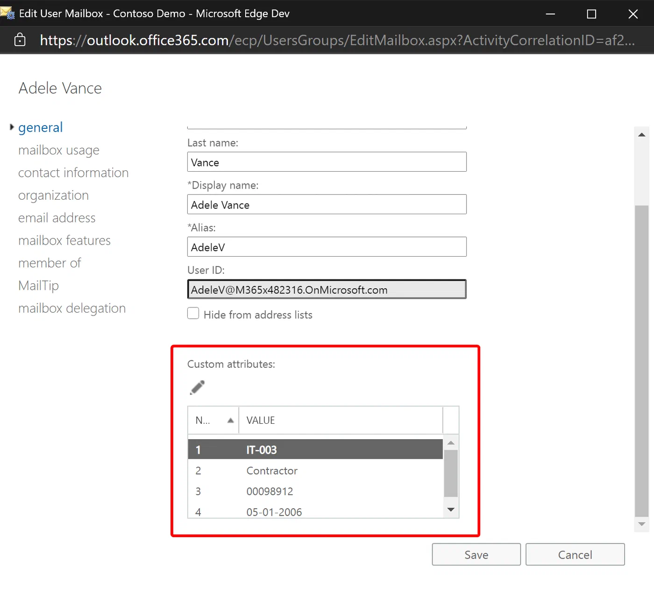
Task: Select custom attribute row 00098912
Action: [x=315, y=491]
